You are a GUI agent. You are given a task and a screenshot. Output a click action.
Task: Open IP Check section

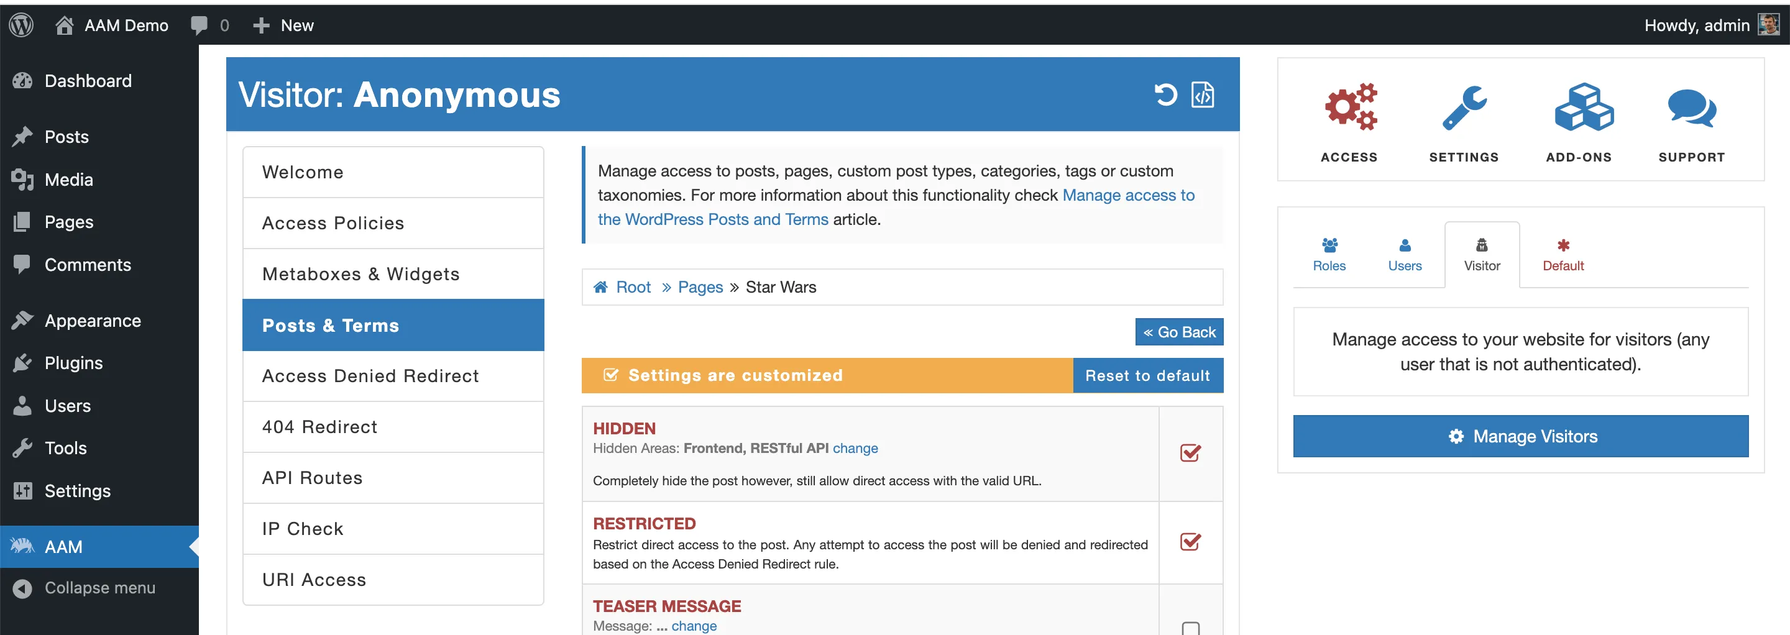click(393, 529)
